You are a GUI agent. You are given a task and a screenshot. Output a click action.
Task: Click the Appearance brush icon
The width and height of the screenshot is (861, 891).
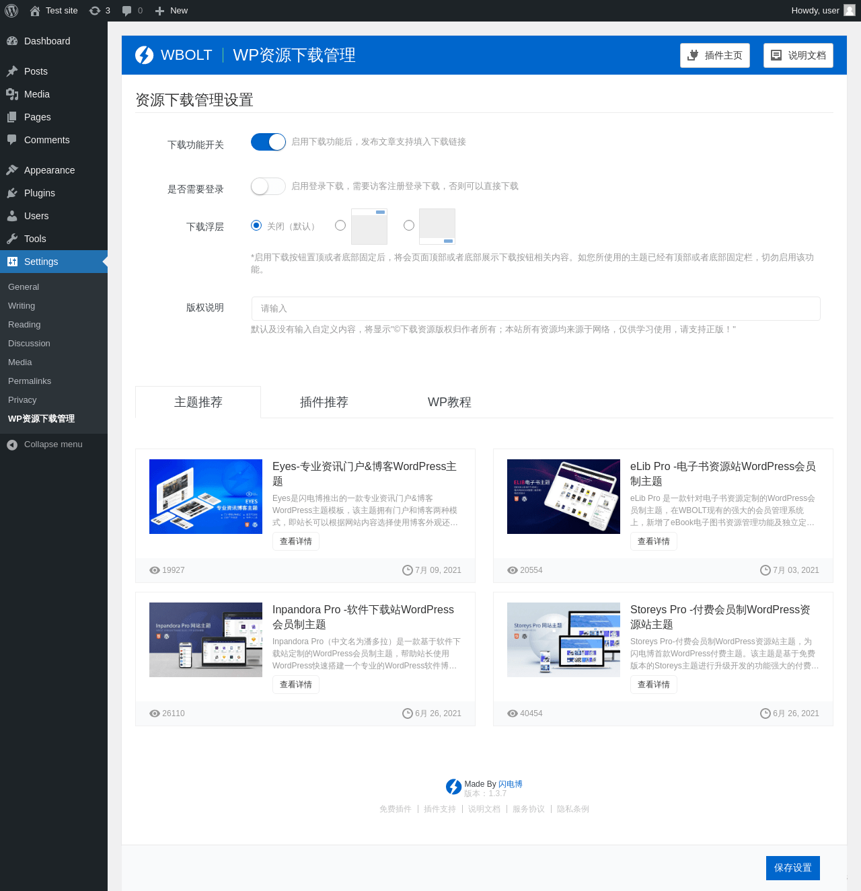click(x=12, y=170)
